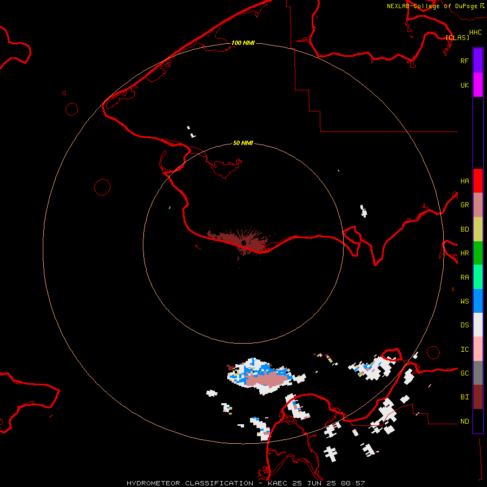Click the UK magenta legend swatch

click(x=478, y=85)
